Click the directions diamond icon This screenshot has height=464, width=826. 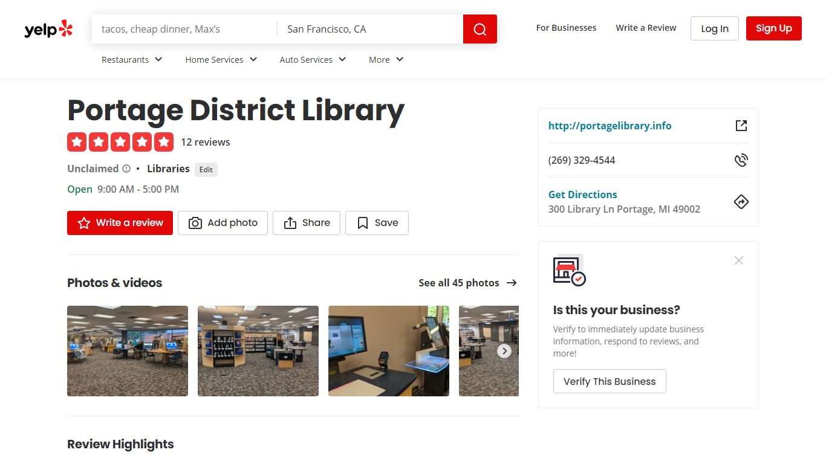tap(741, 202)
